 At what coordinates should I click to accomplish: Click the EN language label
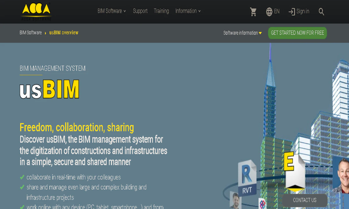click(277, 12)
